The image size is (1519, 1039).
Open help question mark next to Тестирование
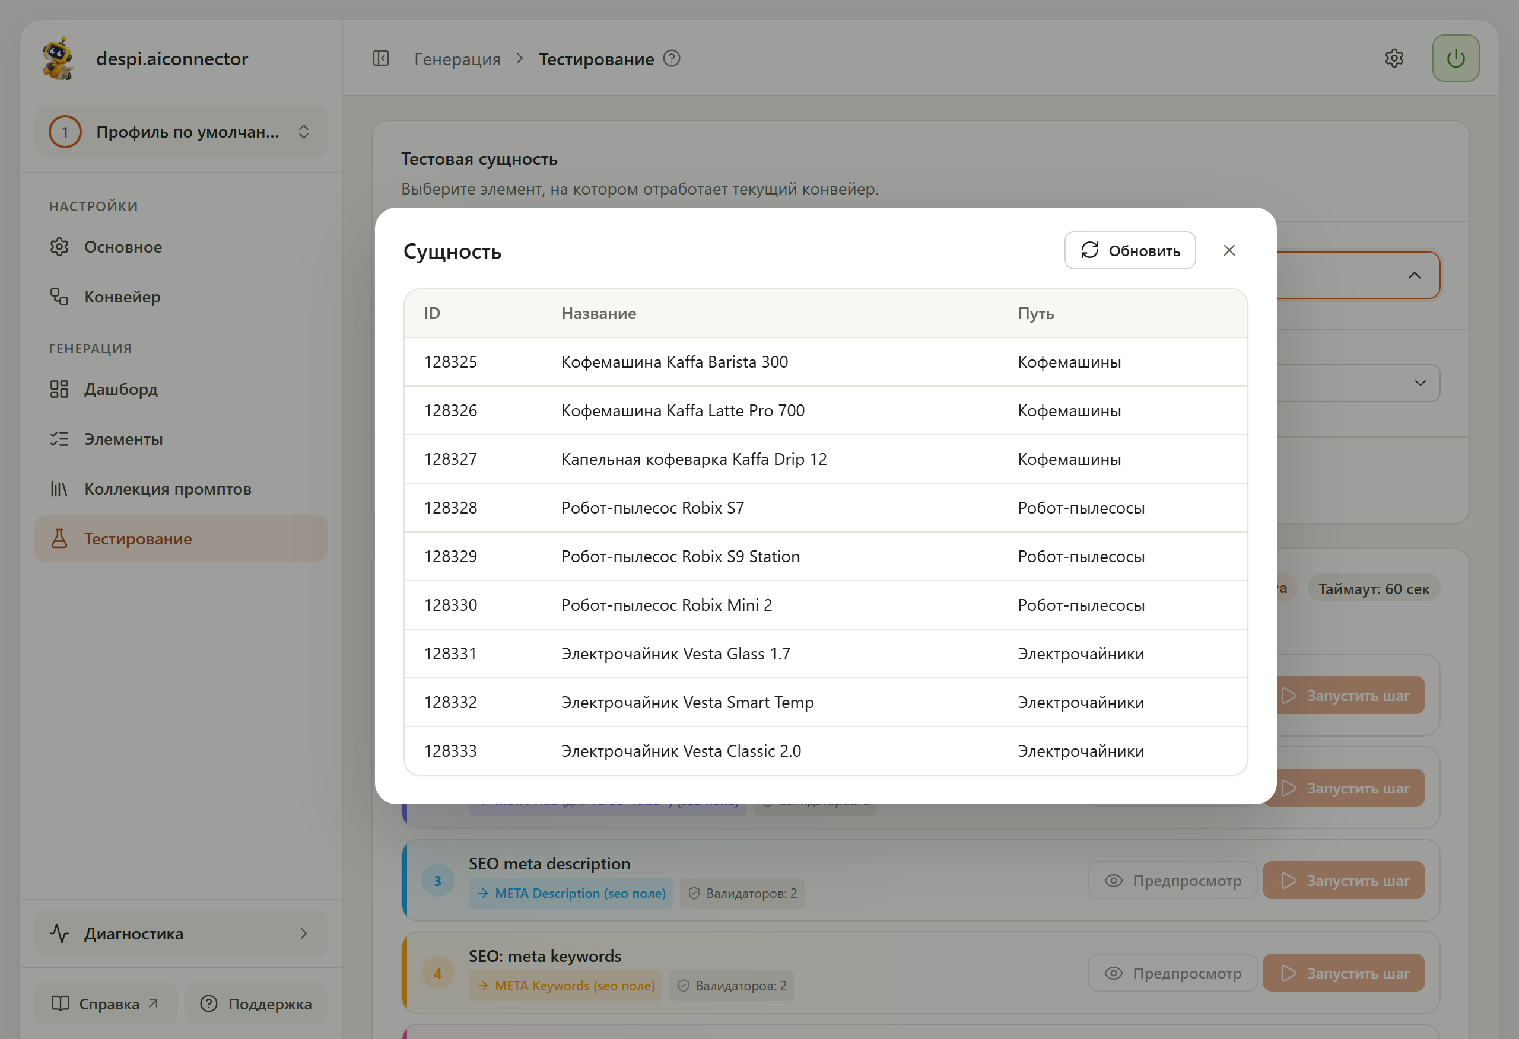point(671,58)
